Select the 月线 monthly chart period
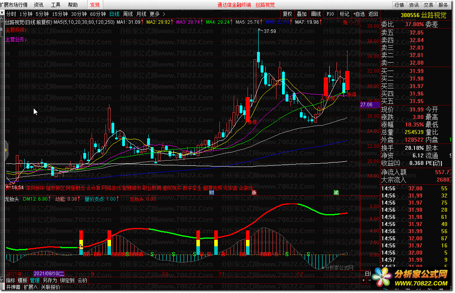 coord(141,14)
